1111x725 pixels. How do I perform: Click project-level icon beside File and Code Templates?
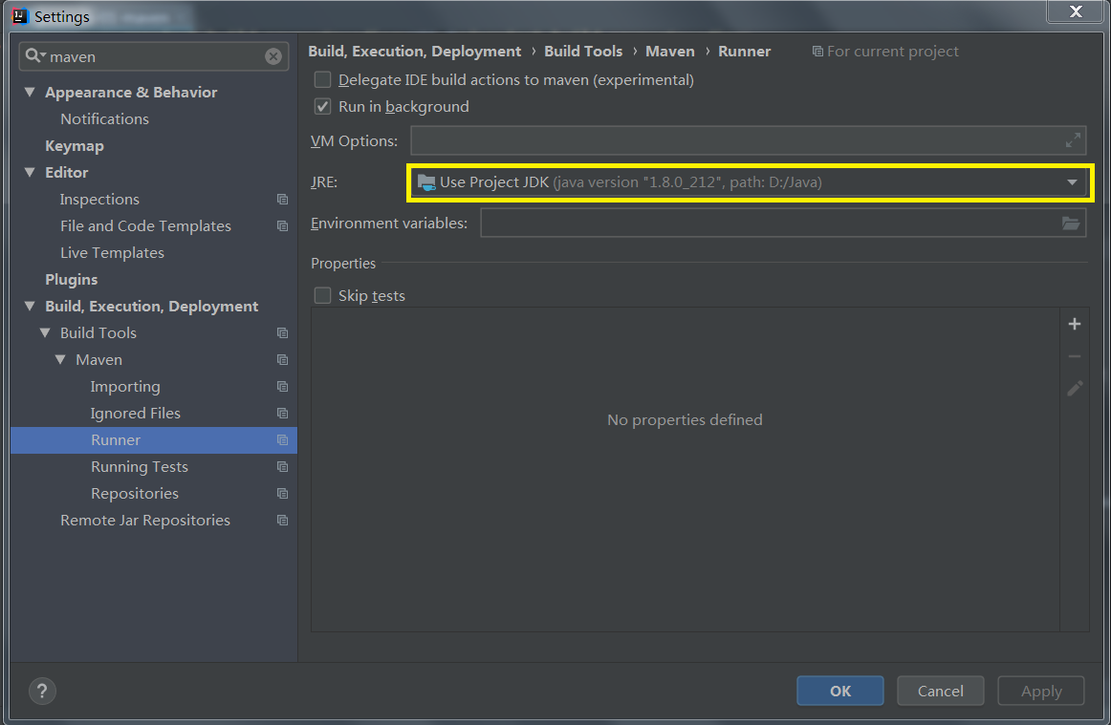[x=283, y=226]
